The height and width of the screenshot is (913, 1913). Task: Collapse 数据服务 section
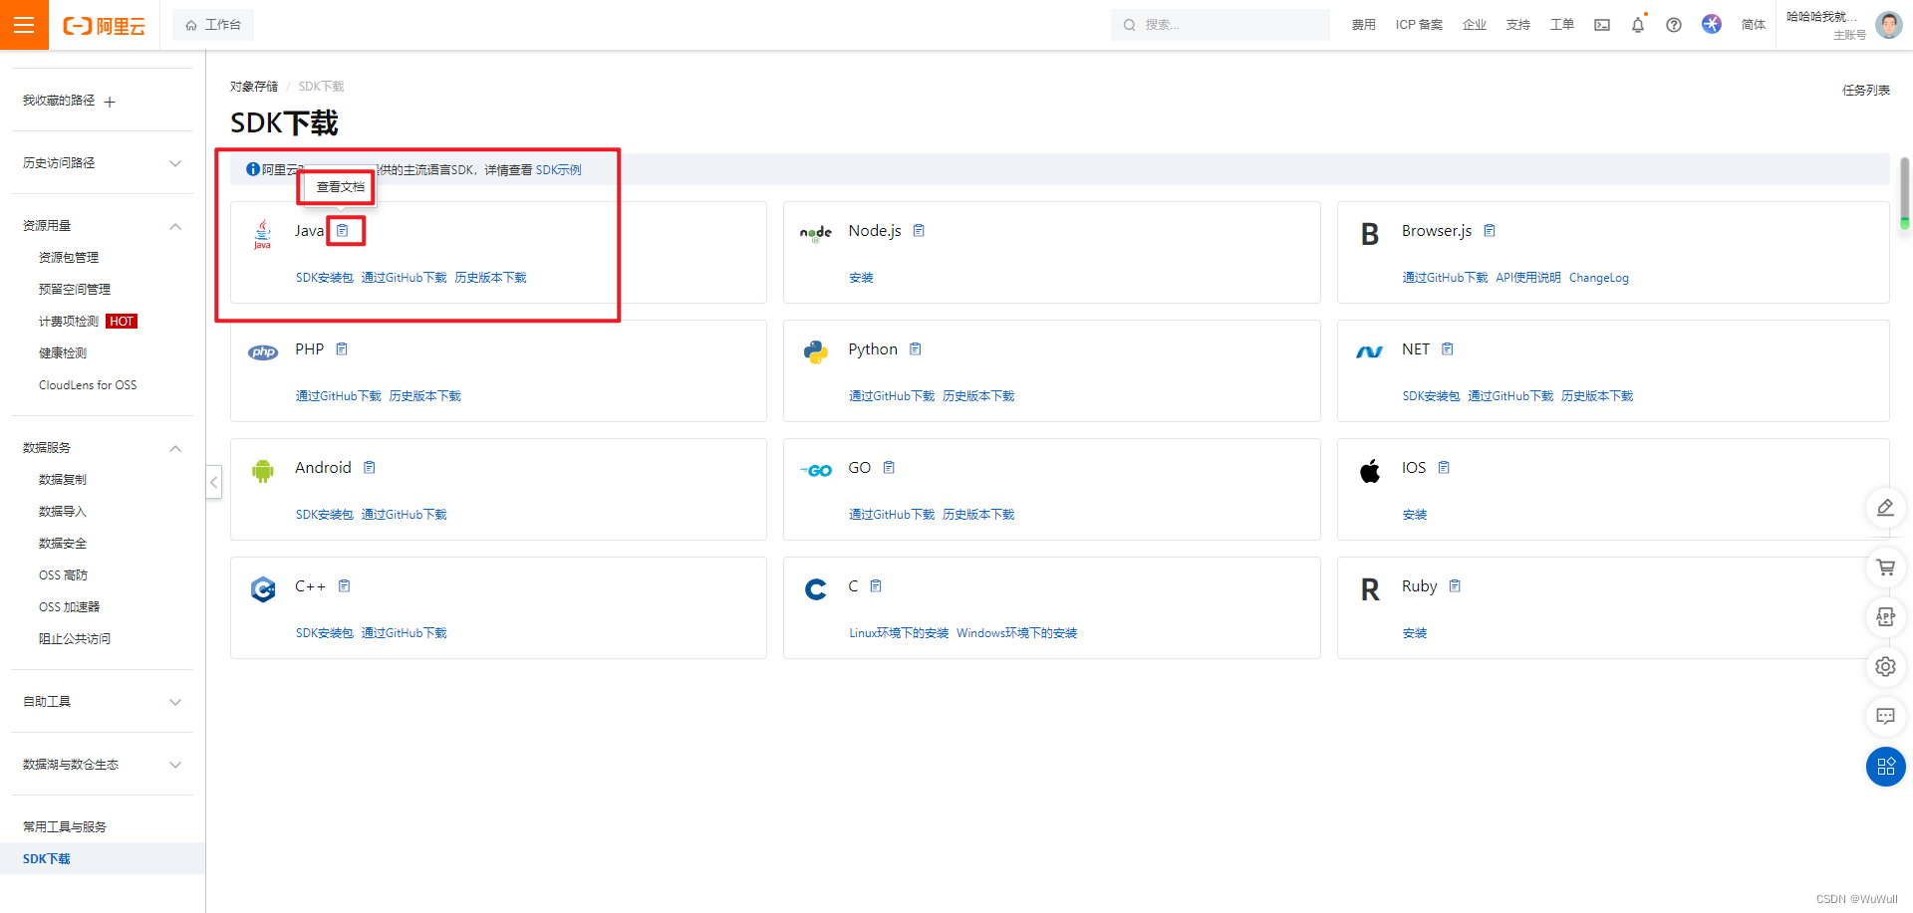tap(175, 448)
